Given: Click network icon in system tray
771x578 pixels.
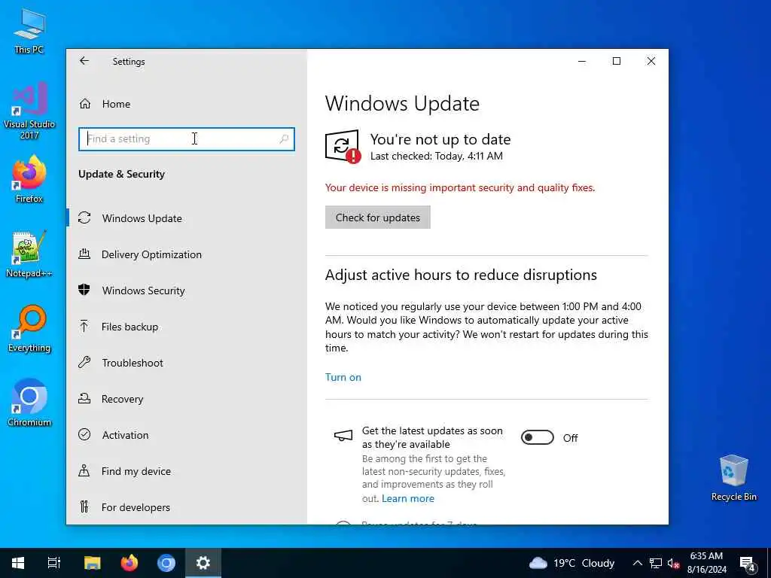Looking at the screenshot, I should point(656,563).
